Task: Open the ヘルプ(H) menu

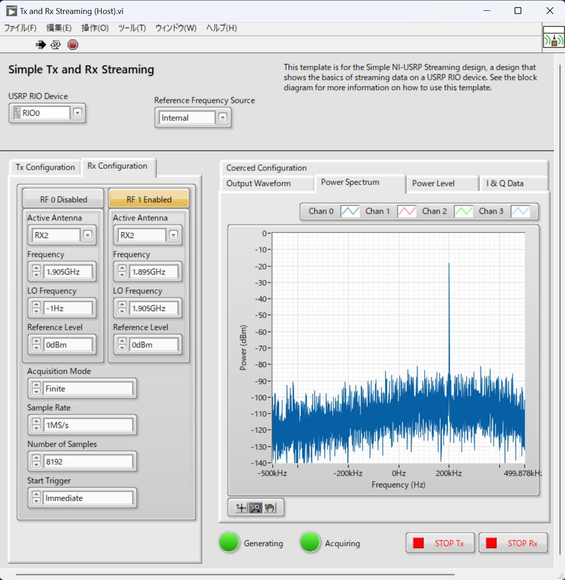Action: coord(221,28)
